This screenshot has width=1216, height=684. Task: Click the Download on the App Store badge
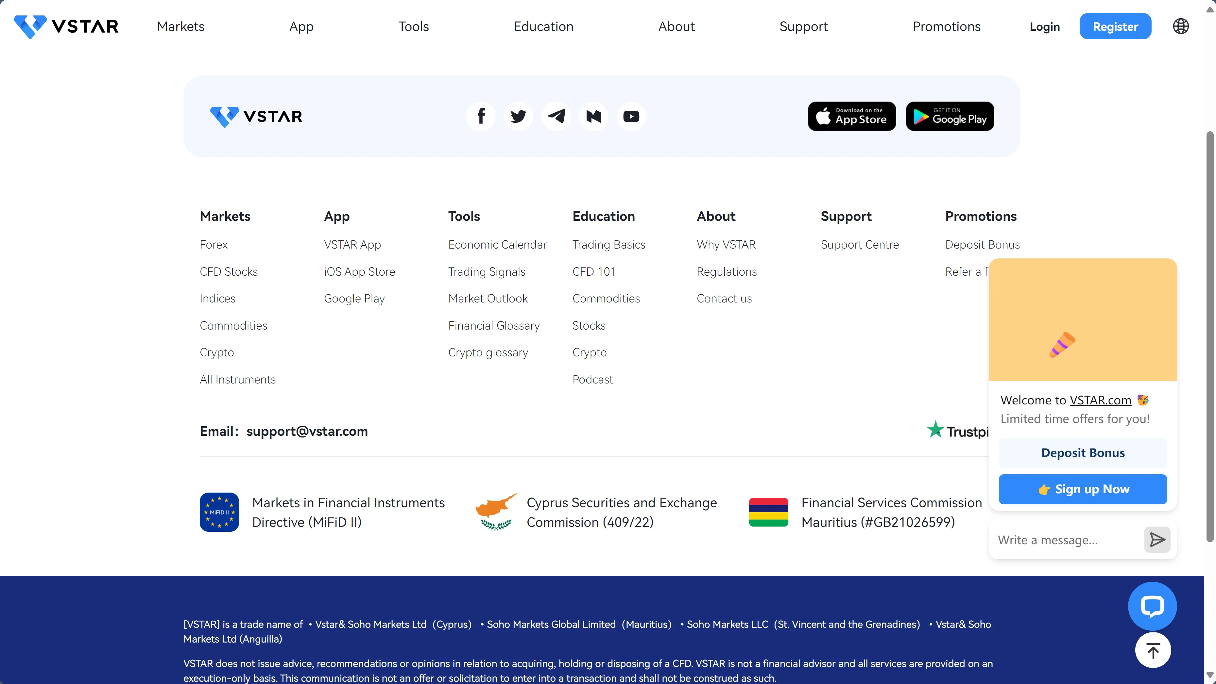click(x=851, y=116)
